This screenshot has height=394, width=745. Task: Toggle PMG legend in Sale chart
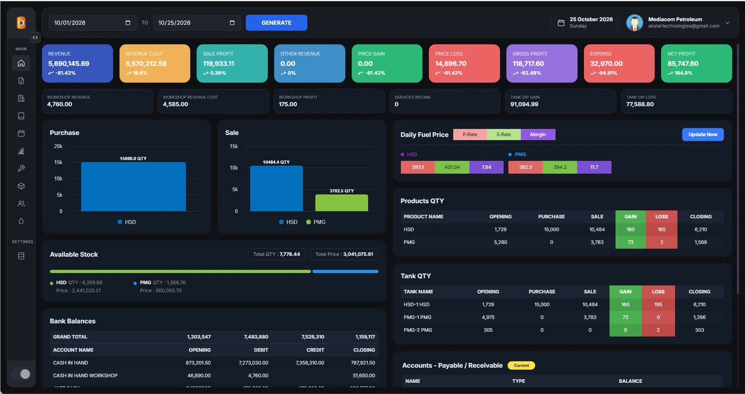coord(316,222)
